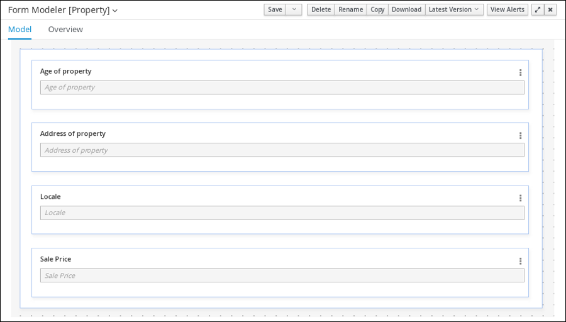Open kebab menu for Sale Price field

point(520,261)
